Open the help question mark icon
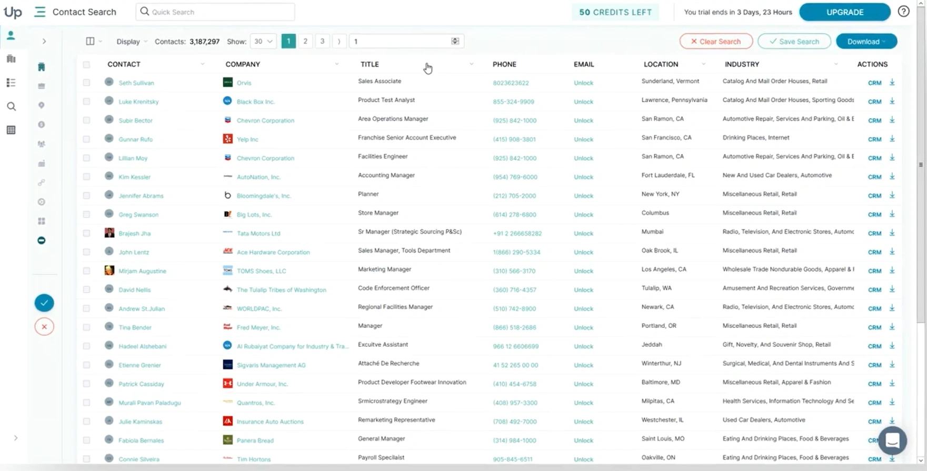Screen dimensions: 927x471 pos(904,12)
